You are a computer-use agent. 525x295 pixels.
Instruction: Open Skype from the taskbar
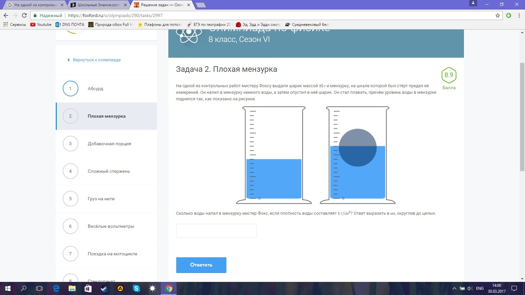[136, 288]
